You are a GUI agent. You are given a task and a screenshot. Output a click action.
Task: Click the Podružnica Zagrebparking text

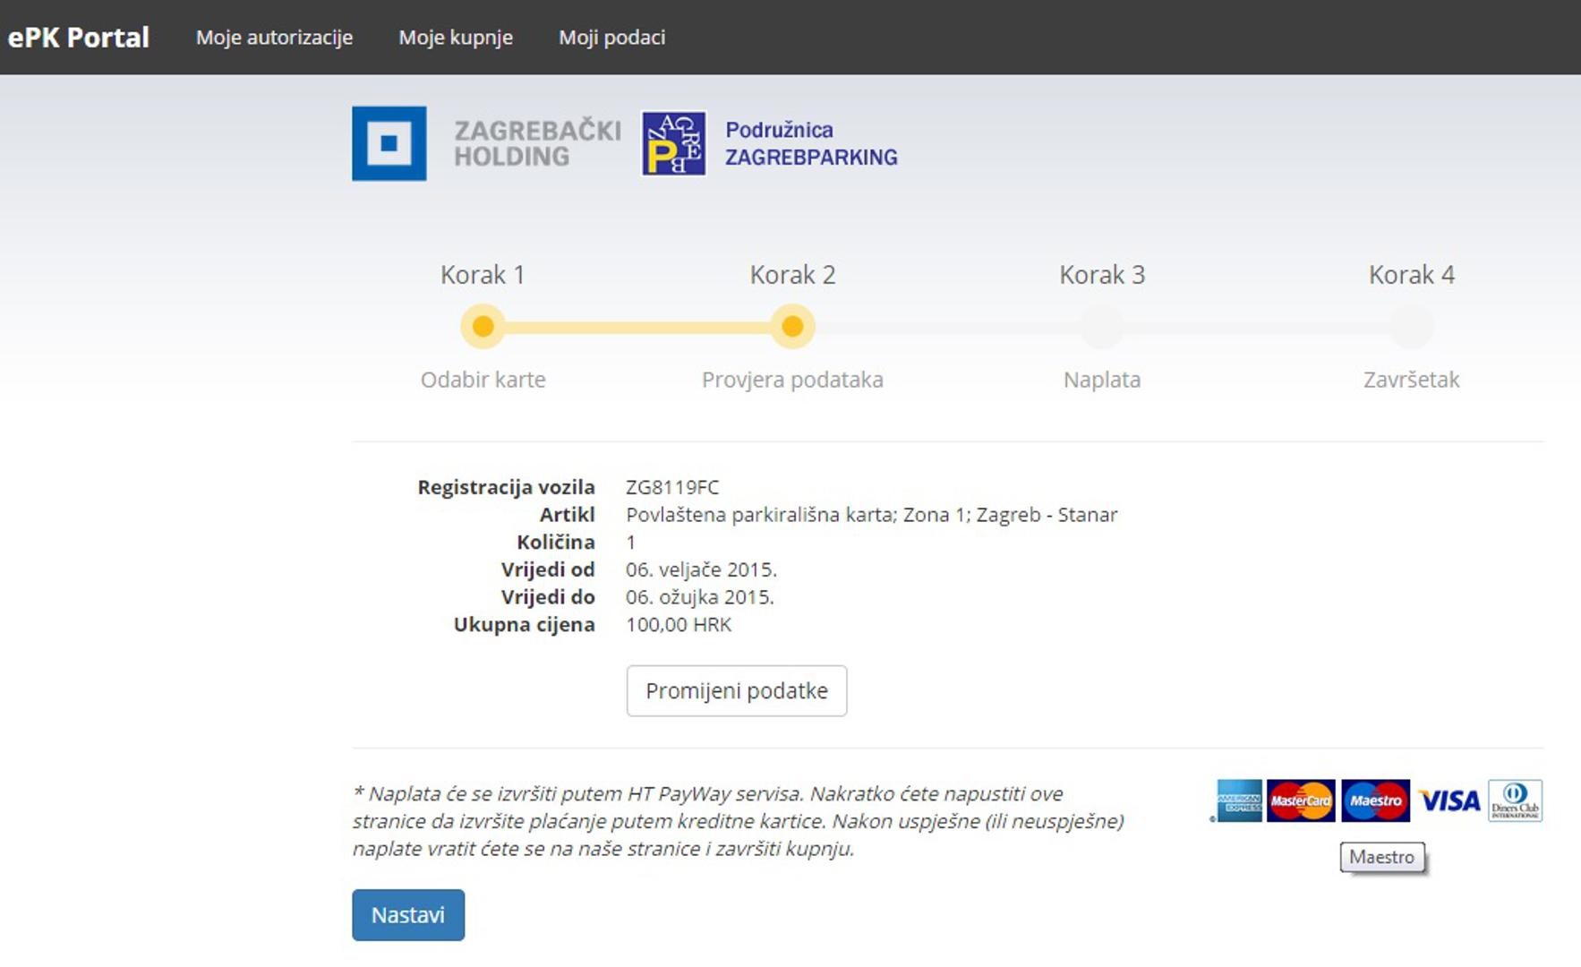pos(810,143)
